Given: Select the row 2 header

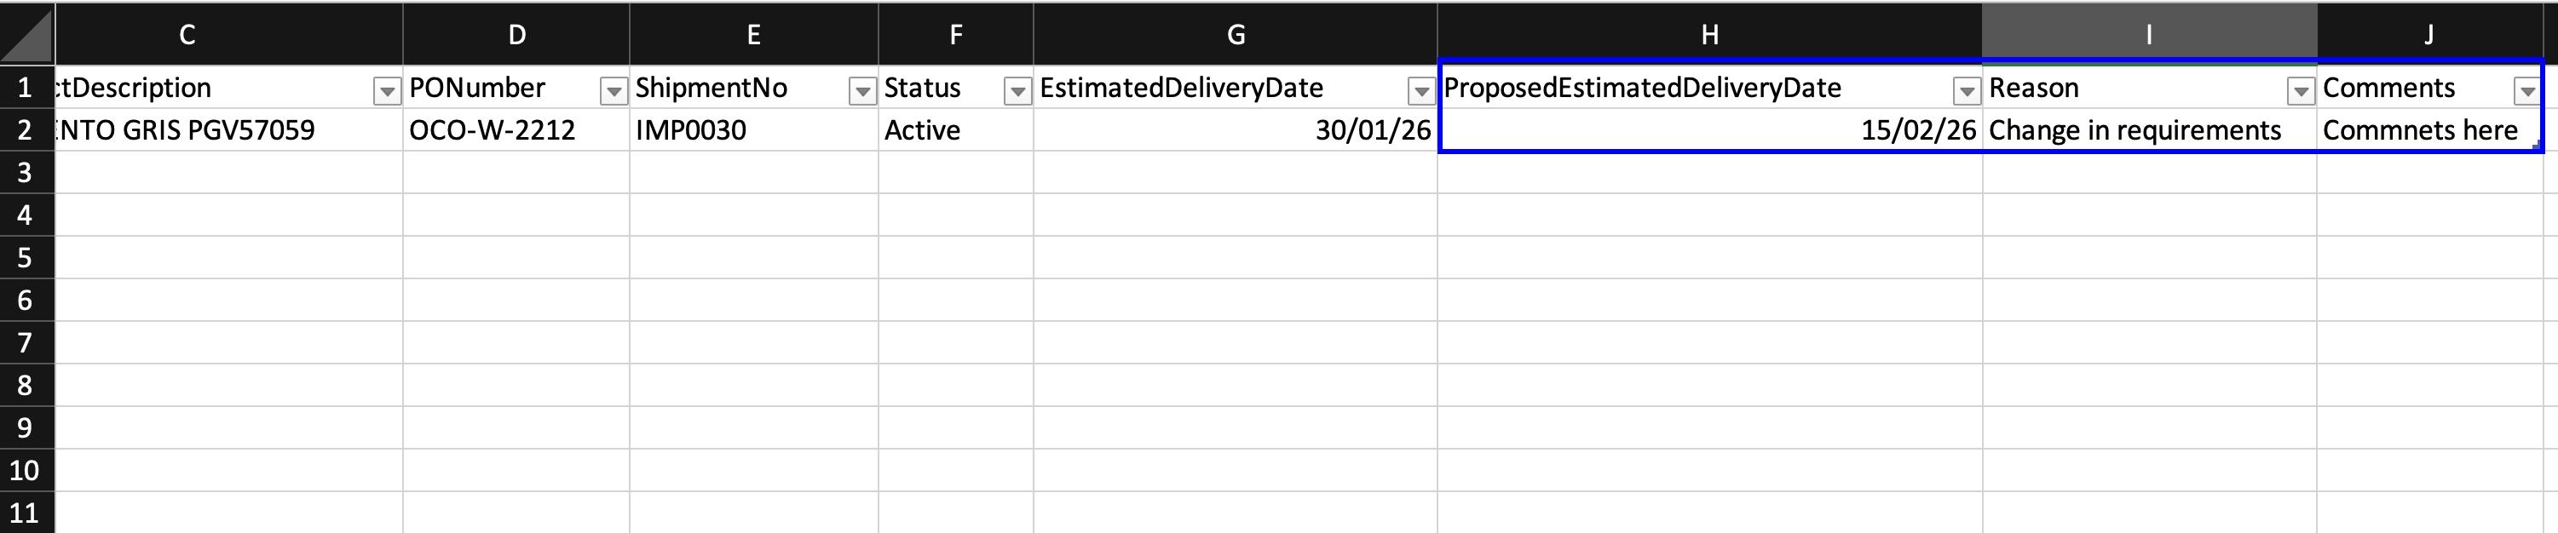Looking at the screenshot, I should [26, 130].
